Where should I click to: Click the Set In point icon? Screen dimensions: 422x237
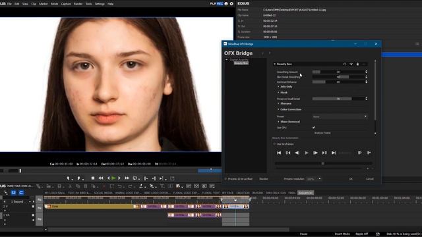(x=69, y=178)
